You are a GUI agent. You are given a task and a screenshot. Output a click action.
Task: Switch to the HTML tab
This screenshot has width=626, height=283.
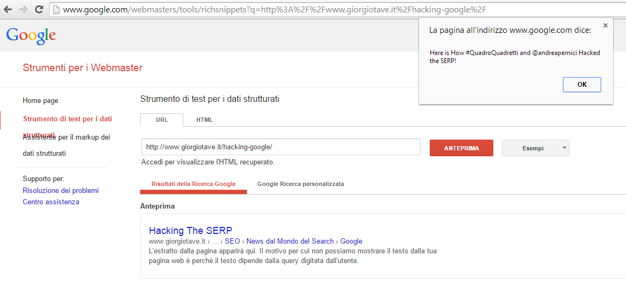tap(204, 120)
